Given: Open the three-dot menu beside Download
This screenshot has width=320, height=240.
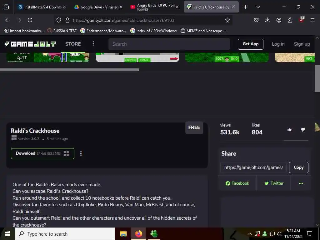Looking at the screenshot, I should [x=81, y=153].
